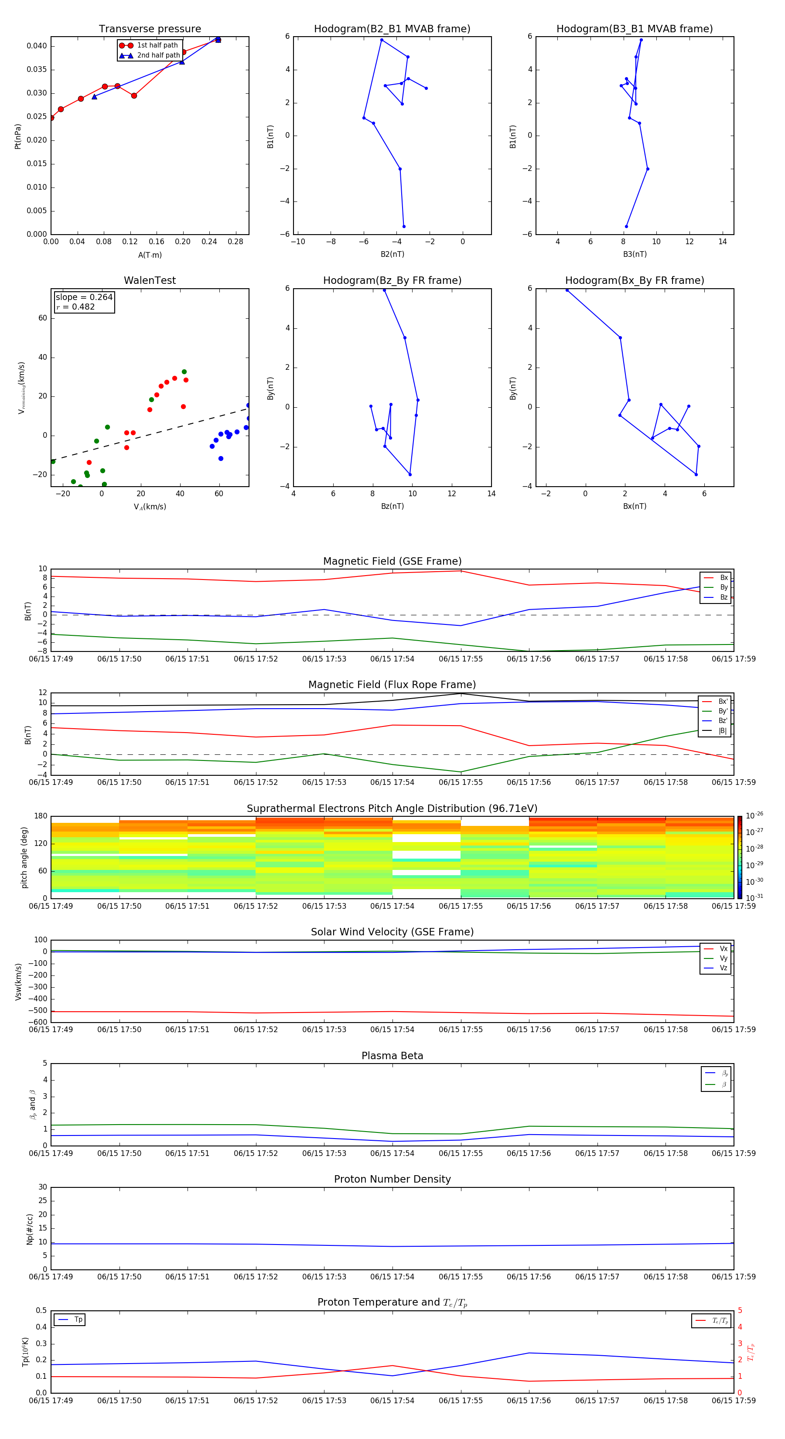Click the 'By' legend entry in GSE magnetic field
Image resolution: width=785 pixels, height=1439 pixels.
[716, 587]
